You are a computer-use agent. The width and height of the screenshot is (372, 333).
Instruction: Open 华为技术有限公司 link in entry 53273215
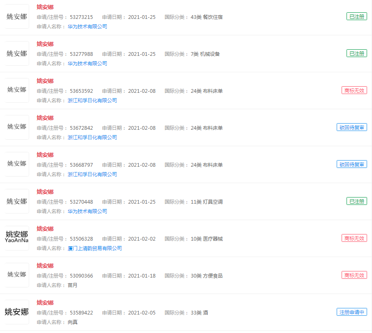[x=87, y=27]
